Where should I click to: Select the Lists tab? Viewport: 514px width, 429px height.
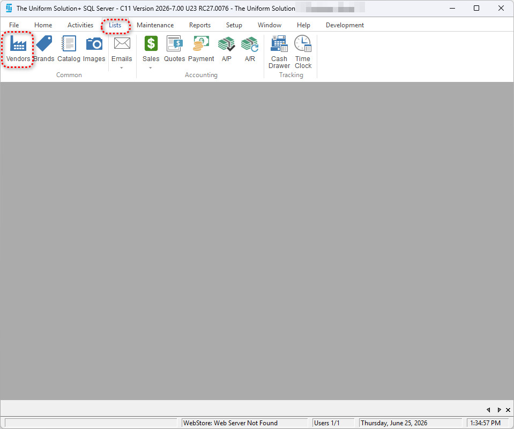coord(115,25)
